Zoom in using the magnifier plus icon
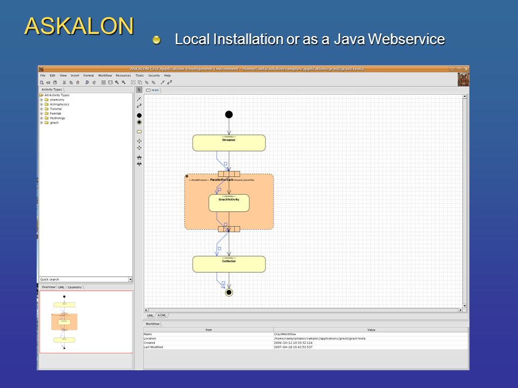The image size is (518, 388). (x=117, y=82)
